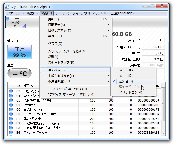The height and width of the screenshot is (145, 174).
Task: Close the CrystalDiskInfo window
Action: 162,6
